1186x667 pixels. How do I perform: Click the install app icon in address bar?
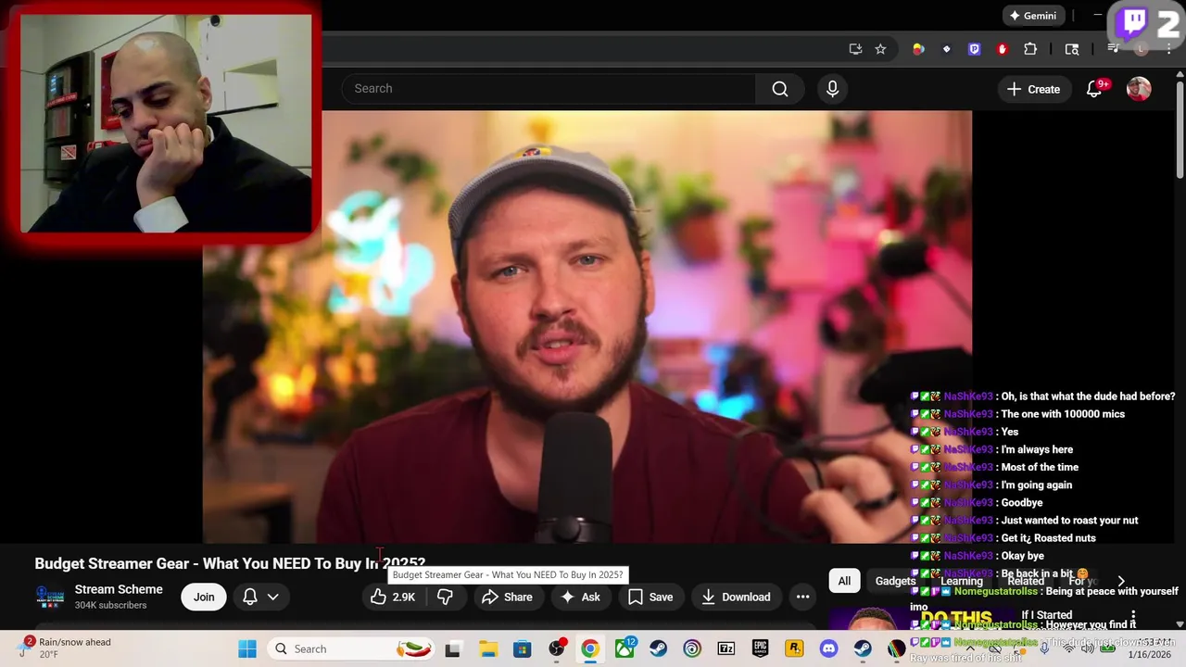click(855, 49)
